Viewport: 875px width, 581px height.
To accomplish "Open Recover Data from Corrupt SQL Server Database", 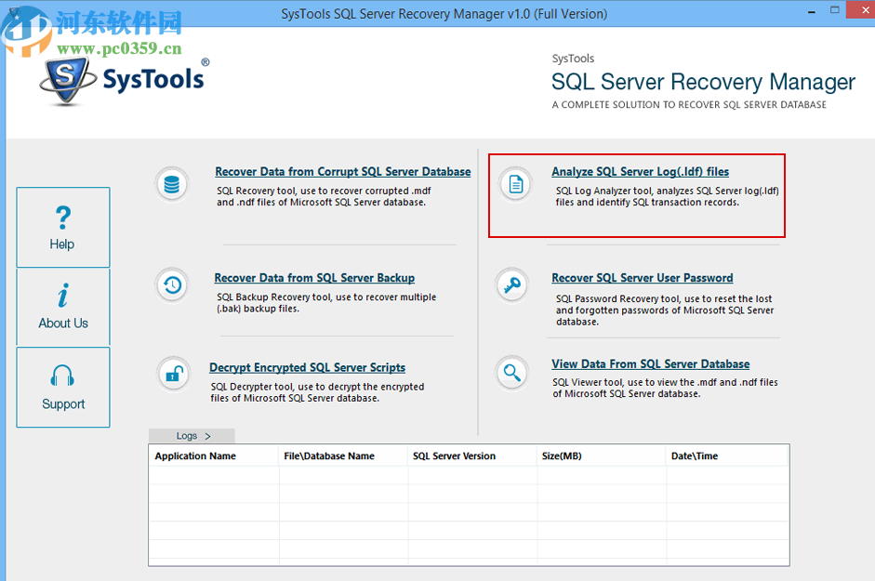I will [342, 171].
